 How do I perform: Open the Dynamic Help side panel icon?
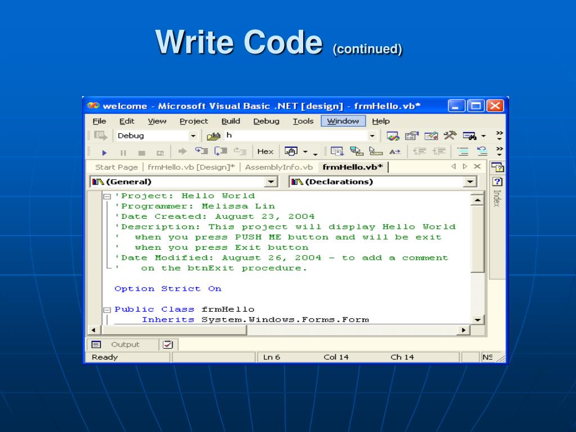coord(497,168)
